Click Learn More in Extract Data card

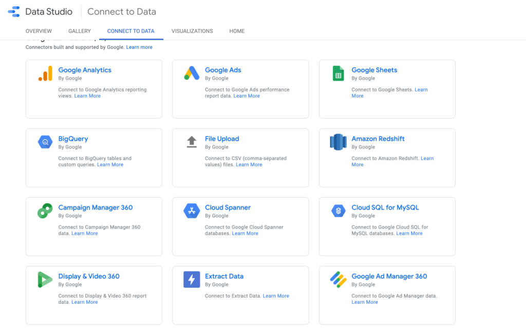coord(276,296)
